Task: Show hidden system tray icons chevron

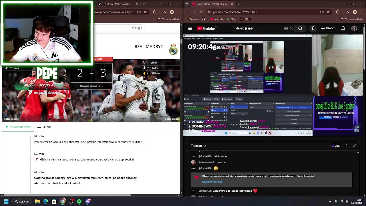Action: 330,201
